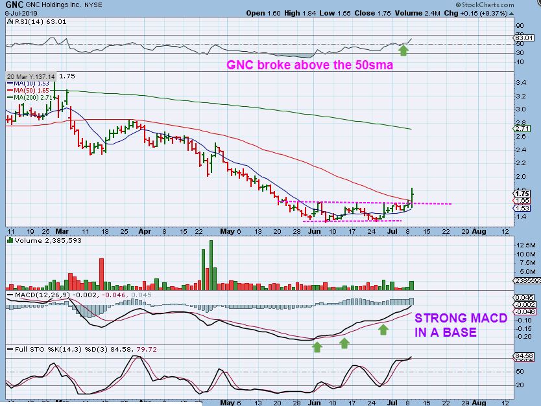541x406 pixels.
Task: Click the 2.71 price tag for the 200-day MA
Action: (522, 128)
